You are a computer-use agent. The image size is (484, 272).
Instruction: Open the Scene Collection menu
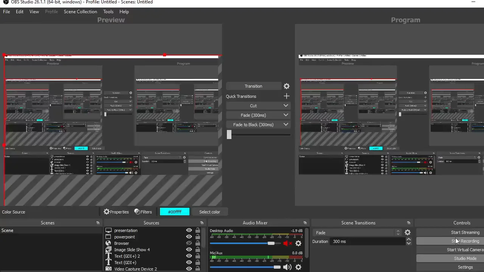(x=81, y=12)
